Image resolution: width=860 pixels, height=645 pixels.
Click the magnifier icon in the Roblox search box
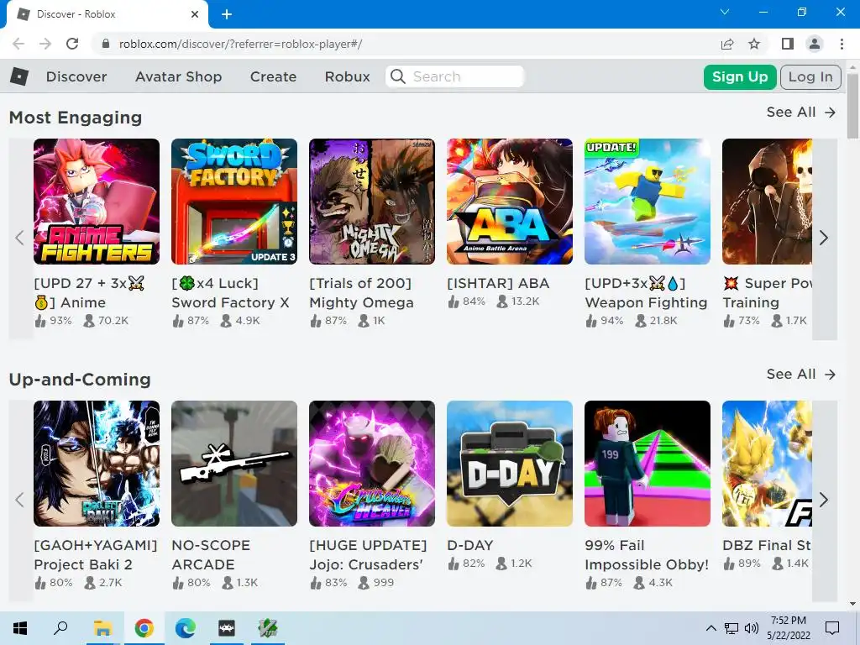[397, 76]
